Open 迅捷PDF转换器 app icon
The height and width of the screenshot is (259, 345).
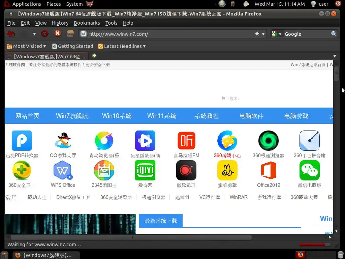point(22,141)
